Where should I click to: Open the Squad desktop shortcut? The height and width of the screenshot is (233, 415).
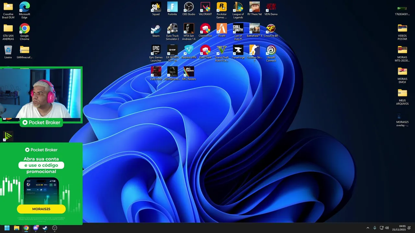point(156,9)
